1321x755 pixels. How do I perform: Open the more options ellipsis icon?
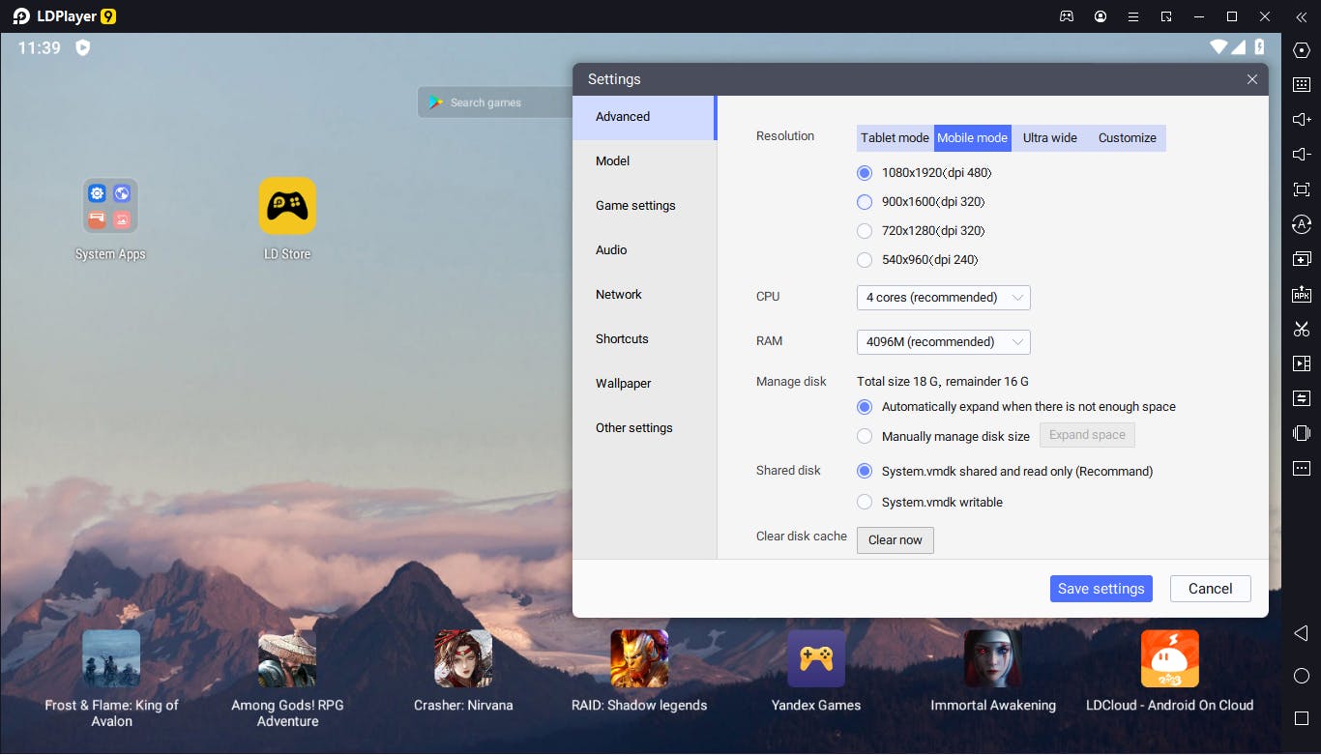tap(1302, 468)
